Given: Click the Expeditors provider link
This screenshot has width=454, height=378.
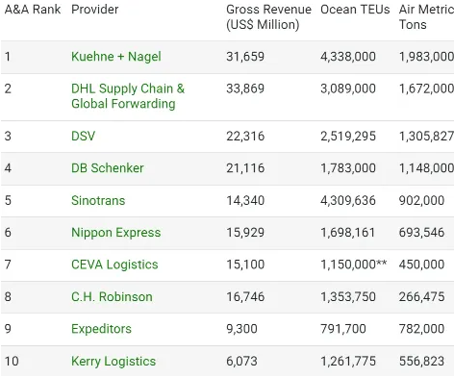Looking at the screenshot, I should pyautogui.click(x=101, y=329).
